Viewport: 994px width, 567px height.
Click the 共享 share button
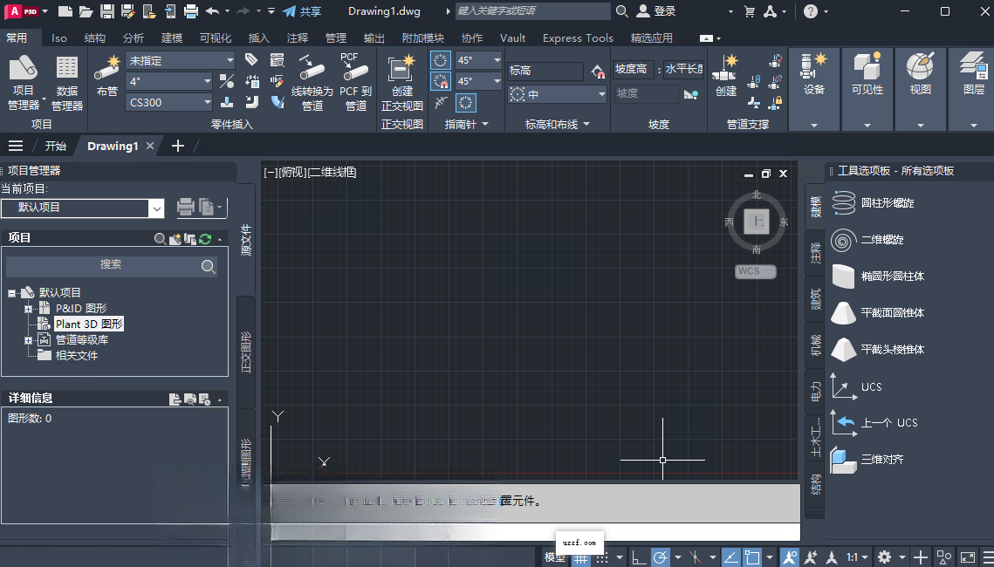302,11
